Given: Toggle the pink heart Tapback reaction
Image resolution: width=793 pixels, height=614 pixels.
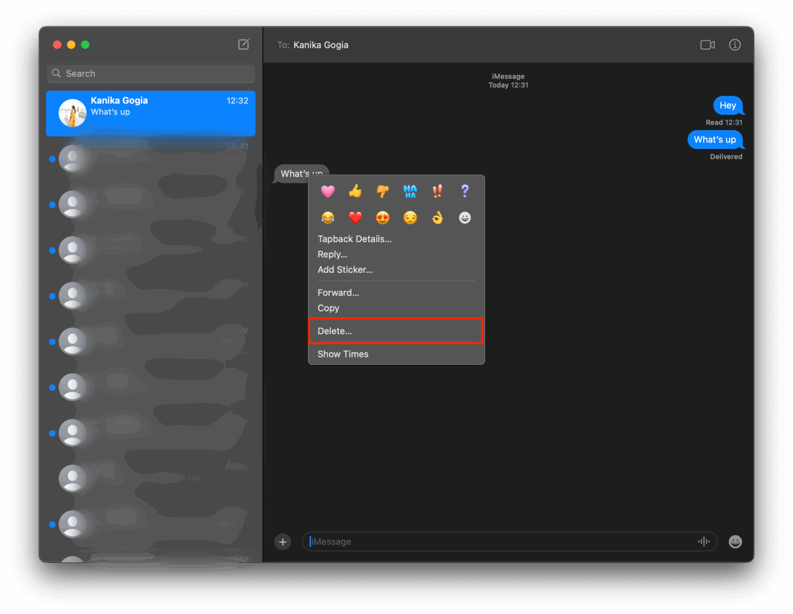Looking at the screenshot, I should coord(328,191).
